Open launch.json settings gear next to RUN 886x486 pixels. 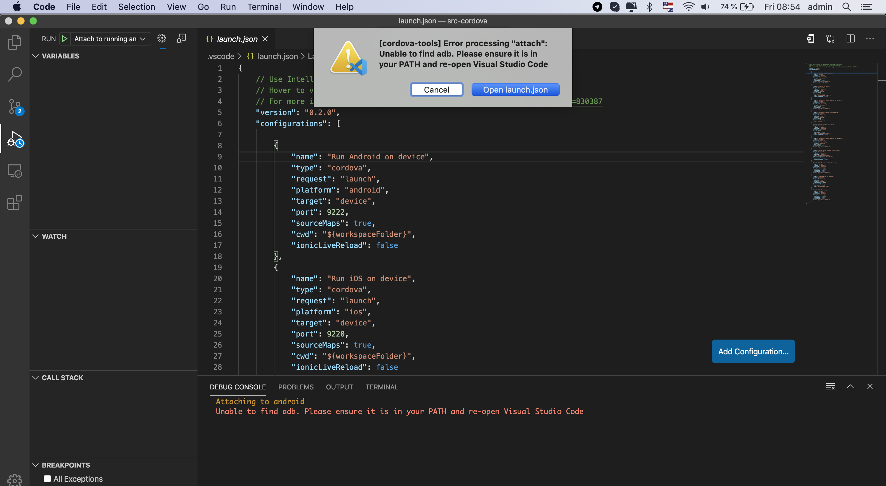tap(162, 38)
